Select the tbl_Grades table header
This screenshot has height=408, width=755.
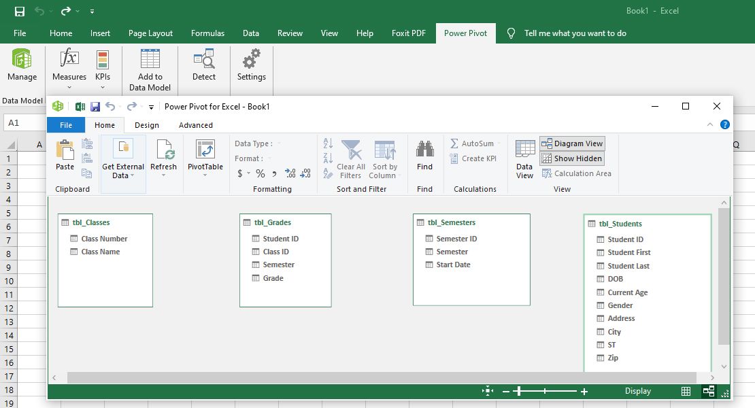[x=272, y=222]
